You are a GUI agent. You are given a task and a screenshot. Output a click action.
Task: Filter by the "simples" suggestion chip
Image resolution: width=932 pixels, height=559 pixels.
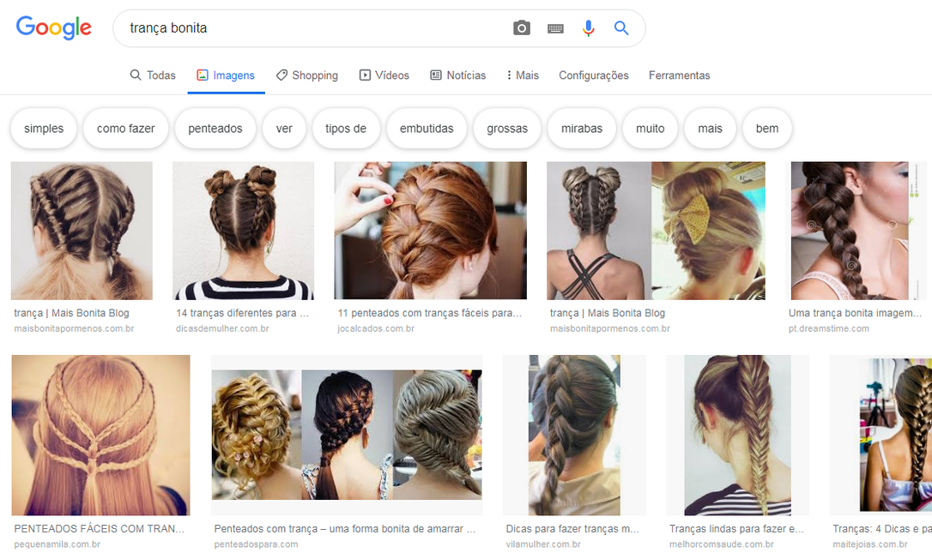click(x=44, y=129)
